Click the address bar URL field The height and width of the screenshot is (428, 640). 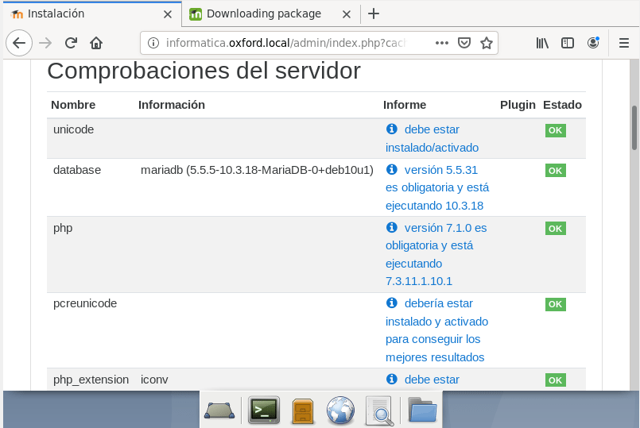(286, 43)
